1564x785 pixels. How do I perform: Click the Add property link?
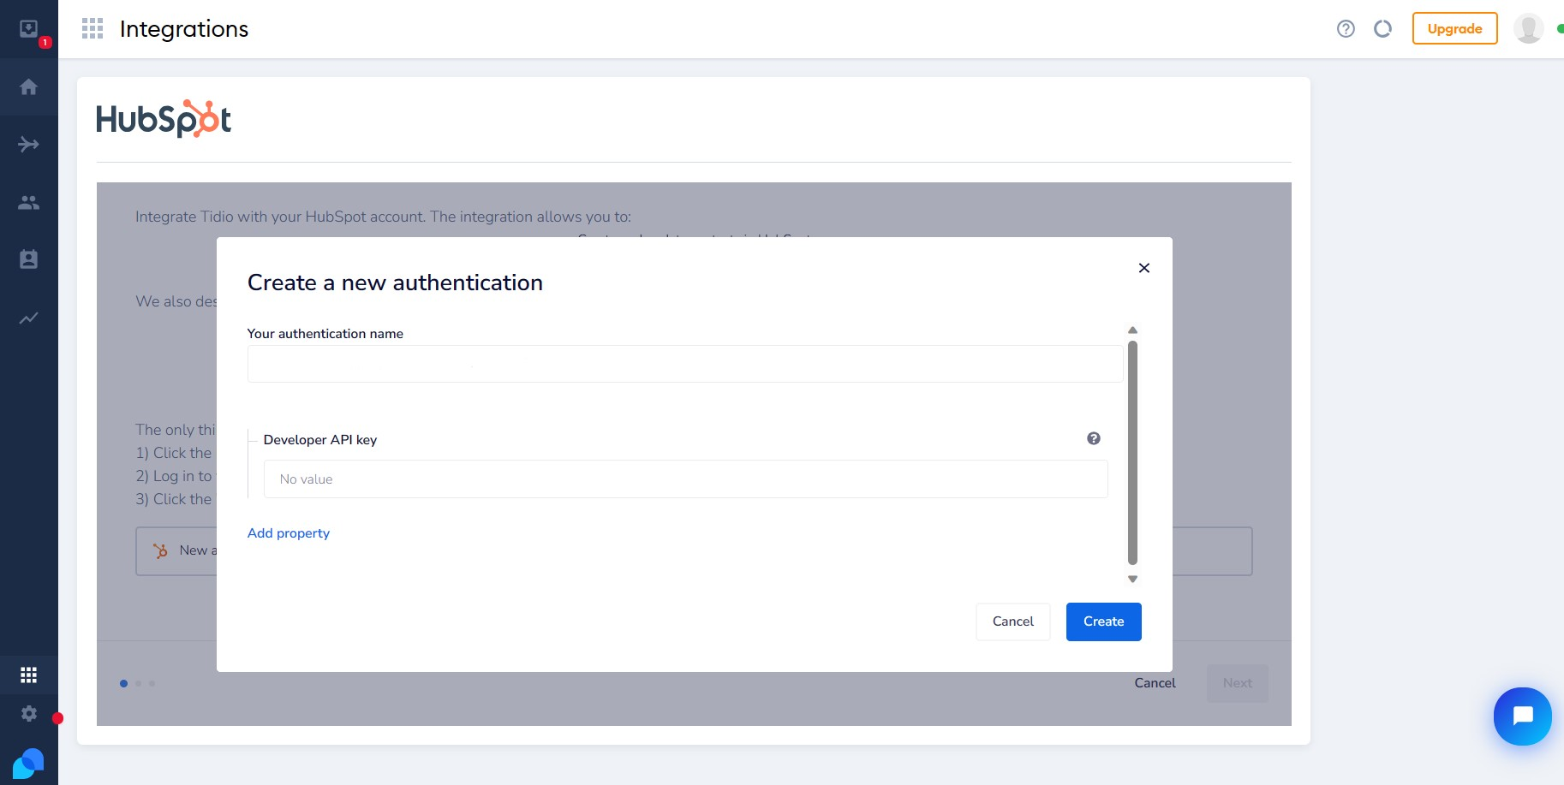pyautogui.click(x=289, y=532)
